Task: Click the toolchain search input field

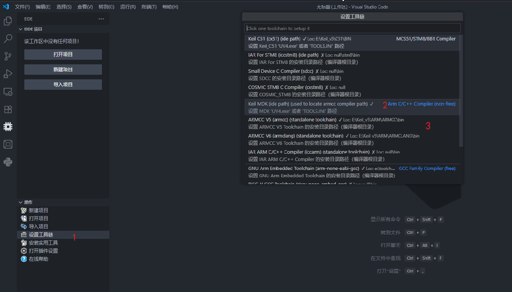Action: (352, 29)
